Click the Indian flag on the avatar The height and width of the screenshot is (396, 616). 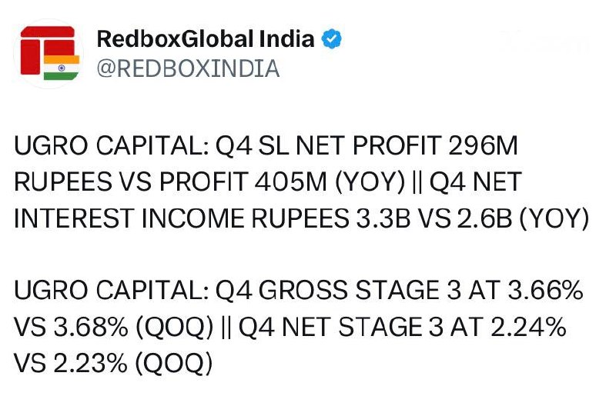click(x=62, y=67)
